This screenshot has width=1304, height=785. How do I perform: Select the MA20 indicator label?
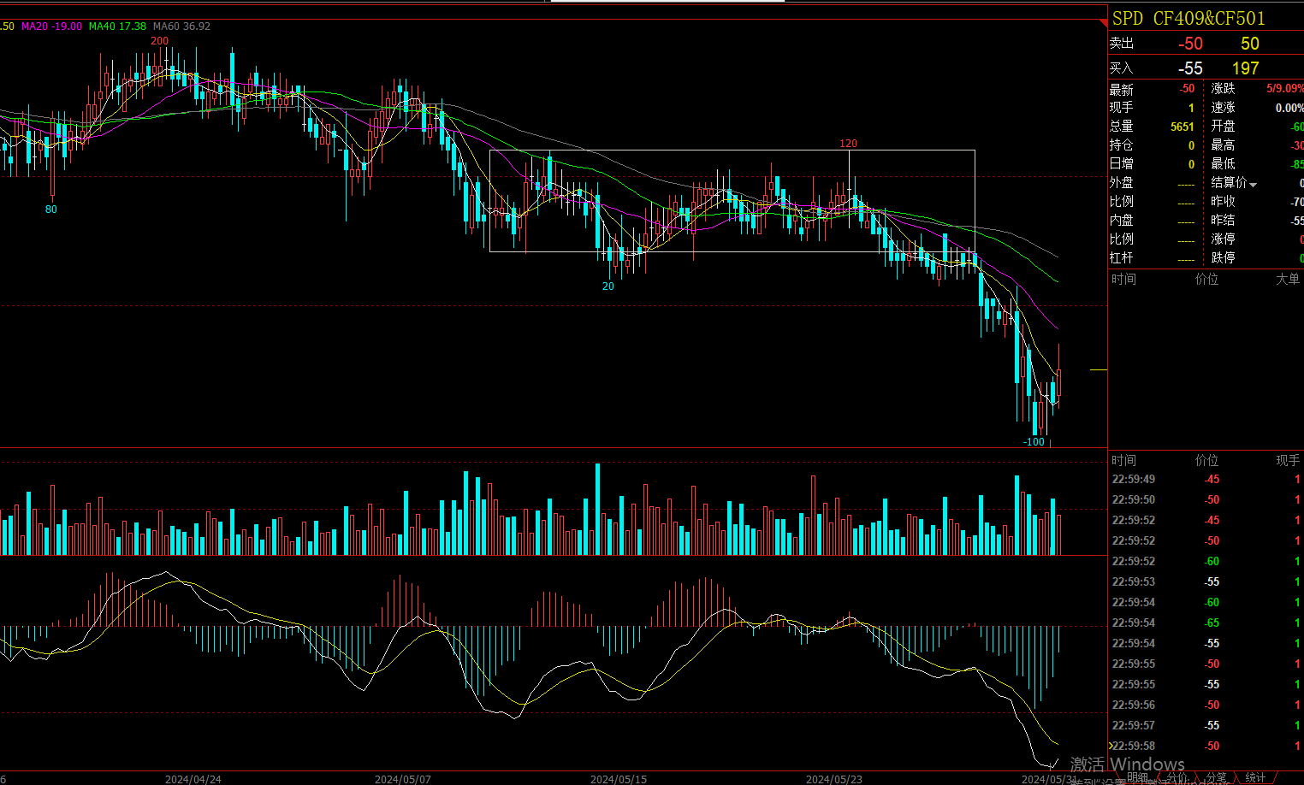[x=51, y=27]
